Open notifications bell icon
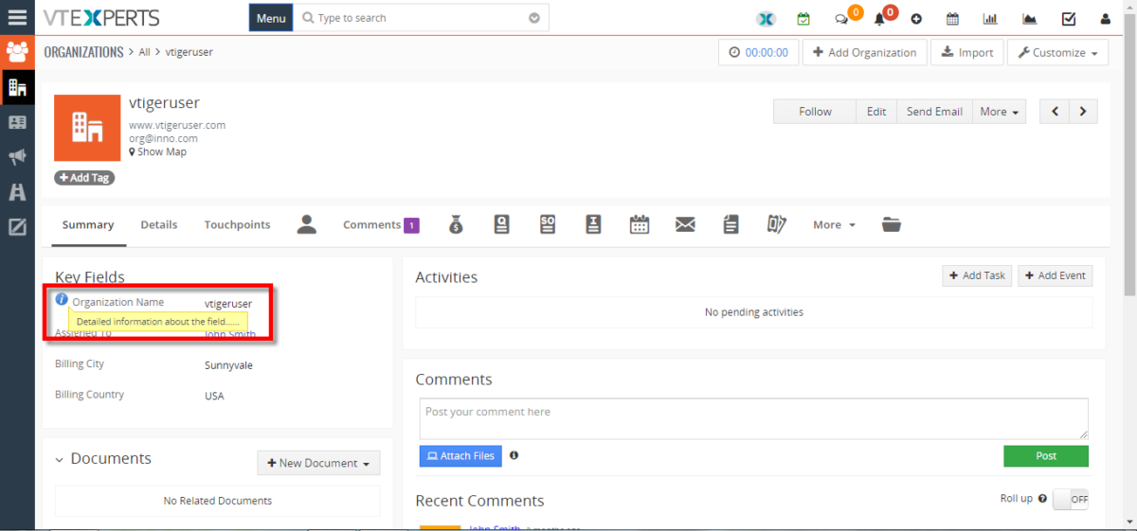 tap(878, 19)
